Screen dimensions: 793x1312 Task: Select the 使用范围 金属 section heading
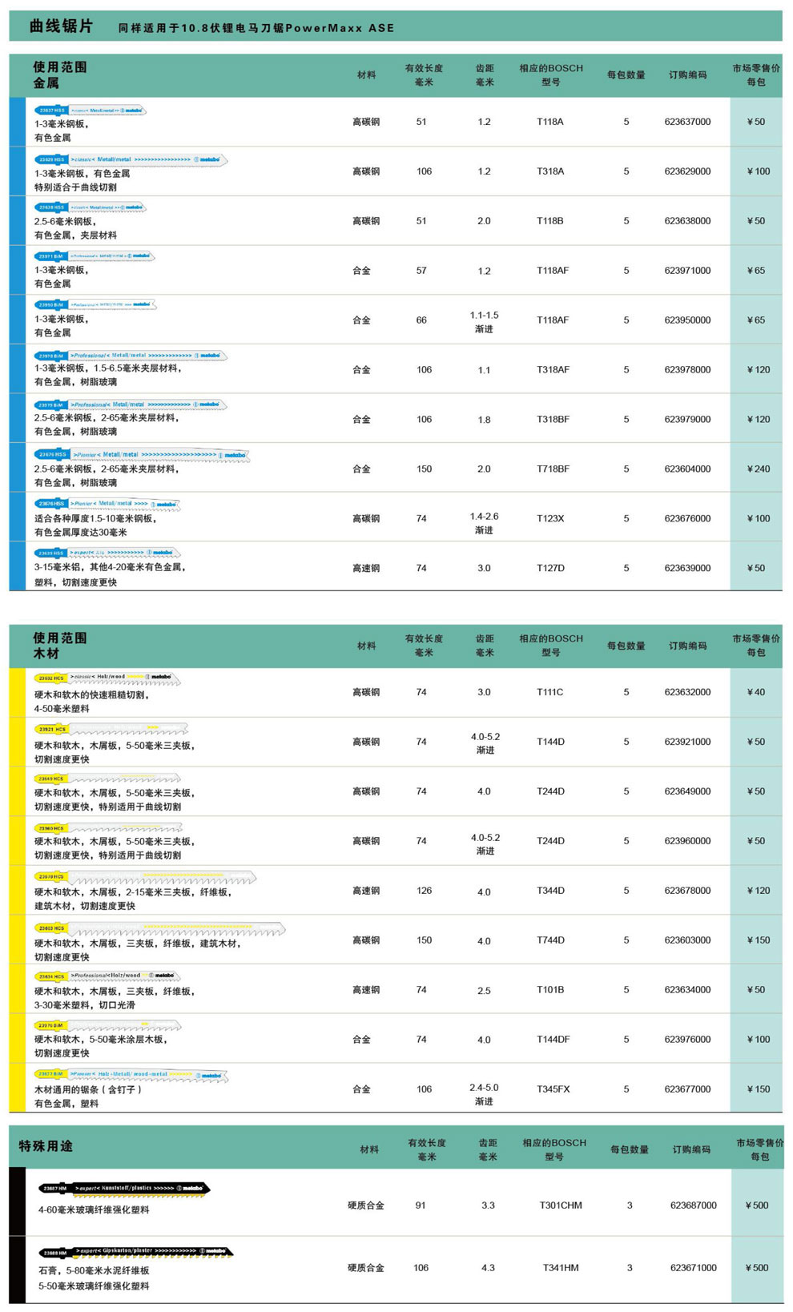[60, 74]
